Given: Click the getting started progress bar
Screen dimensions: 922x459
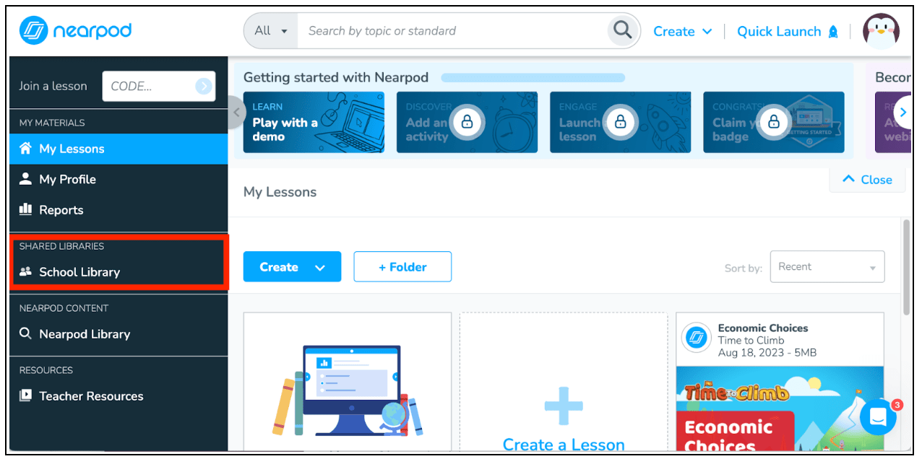Looking at the screenshot, I should [x=533, y=78].
